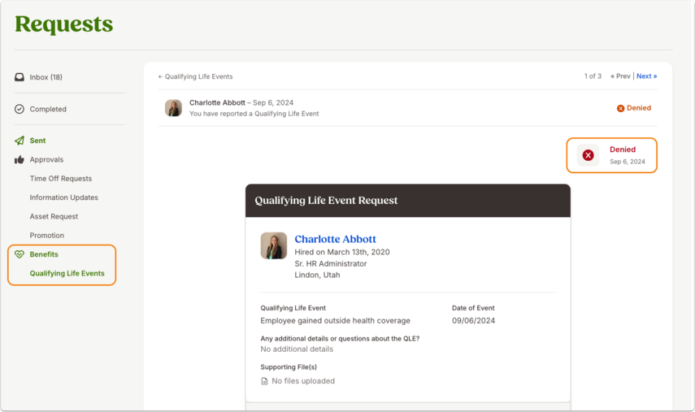Click the Sent paper plane icon
The height and width of the screenshot is (412, 695).
(20, 141)
